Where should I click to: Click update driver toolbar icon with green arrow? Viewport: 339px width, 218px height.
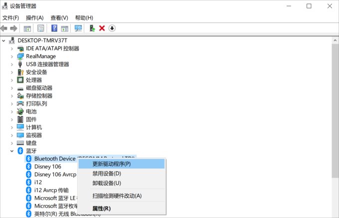[x=92, y=28]
